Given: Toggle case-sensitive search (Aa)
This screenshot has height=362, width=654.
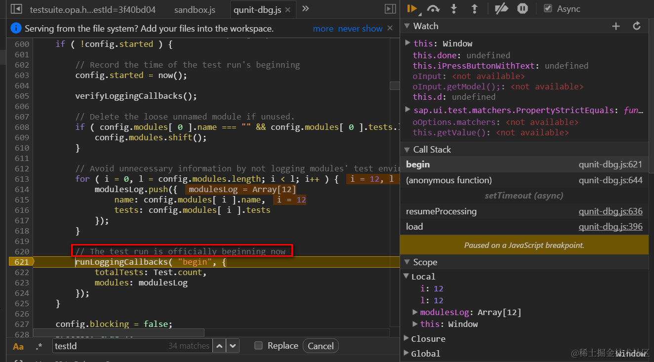Looking at the screenshot, I should (x=18, y=346).
